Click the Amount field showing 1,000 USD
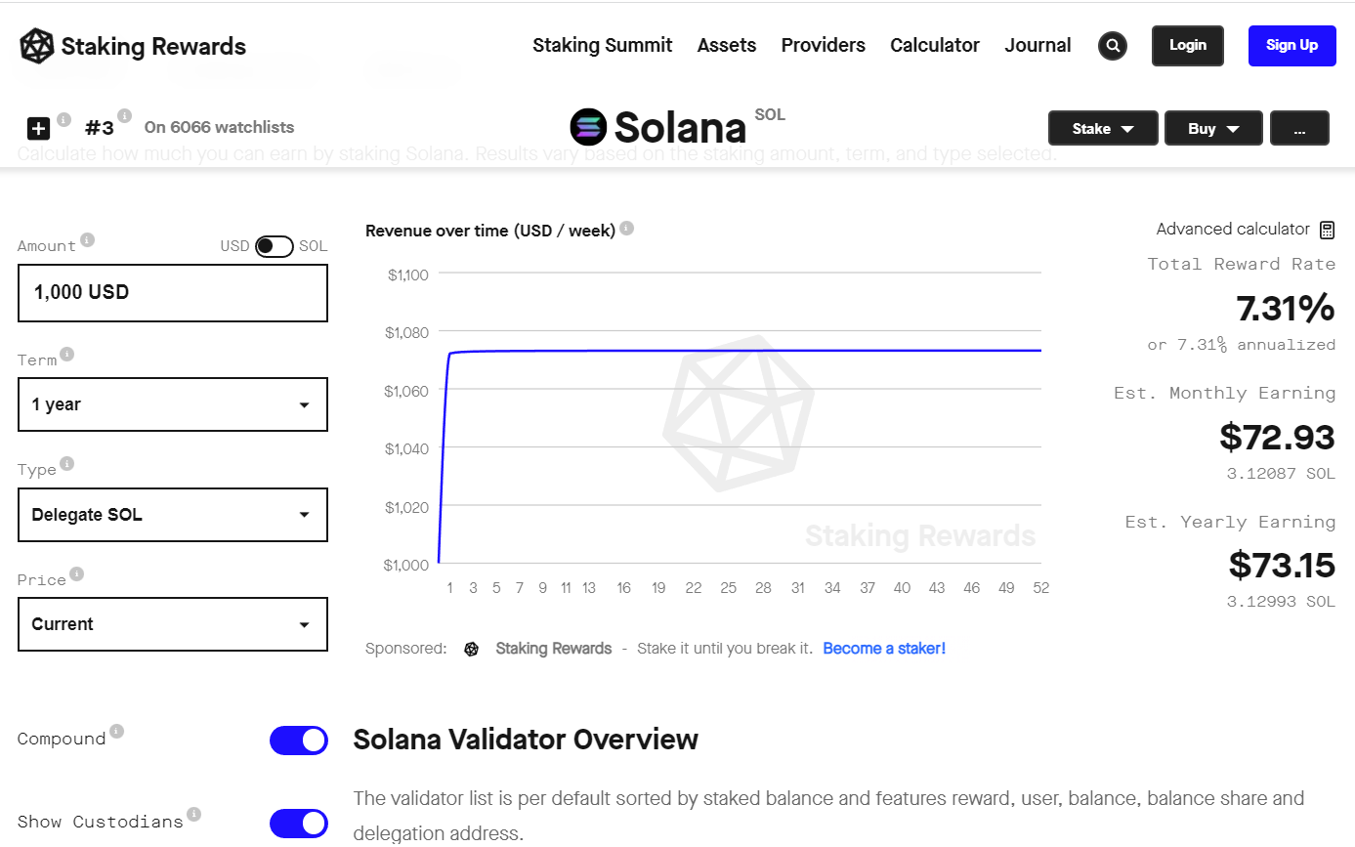 173,293
